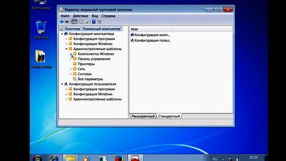
Task: Expand Конфигурация Windows under user configuration
Action: coord(67,94)
